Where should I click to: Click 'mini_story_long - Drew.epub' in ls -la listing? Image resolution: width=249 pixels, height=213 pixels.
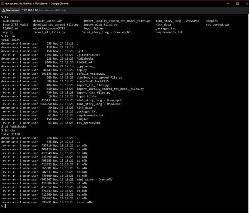100,100
